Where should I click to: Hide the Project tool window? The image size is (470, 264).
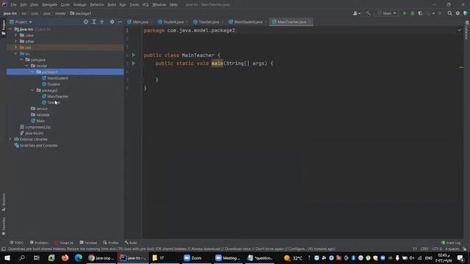coord(120,22)
